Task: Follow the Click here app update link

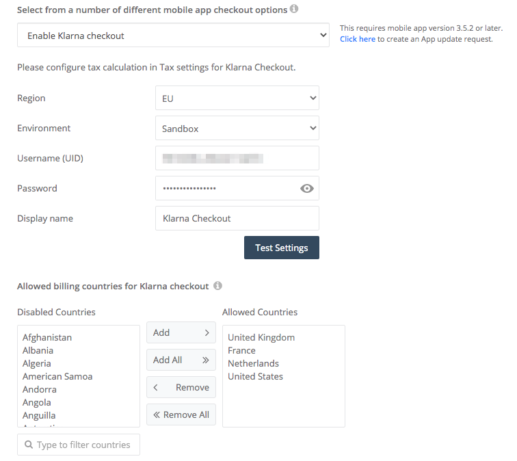Action: pos(358,39)
